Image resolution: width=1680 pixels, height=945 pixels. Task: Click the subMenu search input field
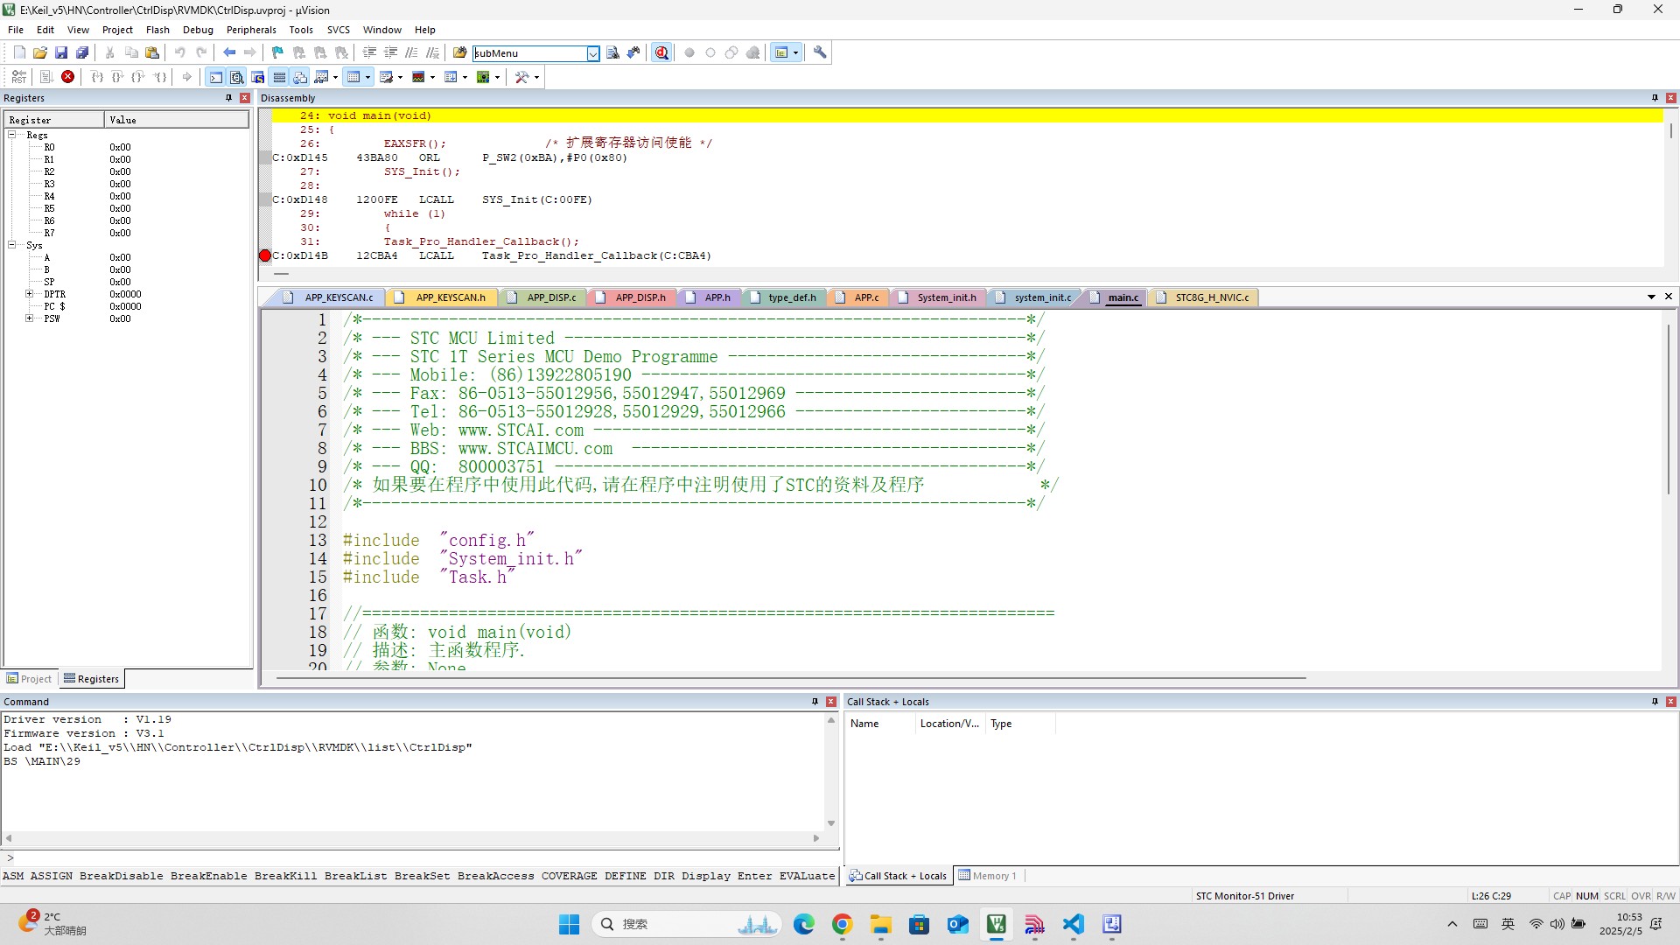click(x=529, y=53)
